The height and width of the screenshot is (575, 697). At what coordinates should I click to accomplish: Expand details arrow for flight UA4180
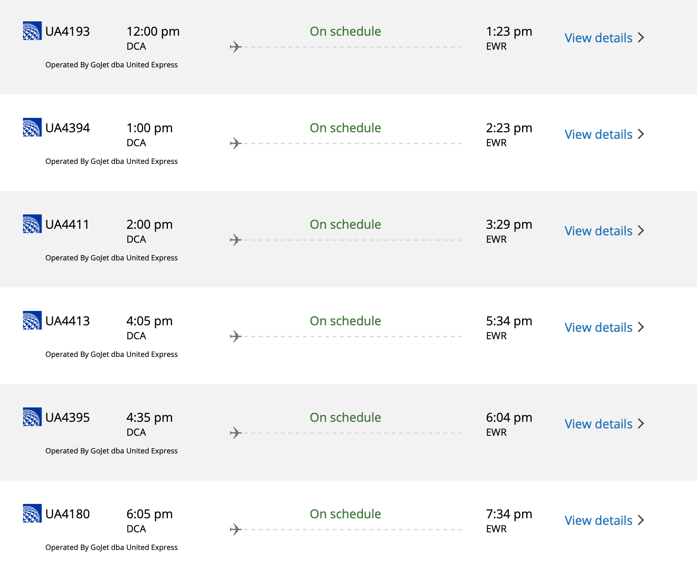click(x=641, y=520)
